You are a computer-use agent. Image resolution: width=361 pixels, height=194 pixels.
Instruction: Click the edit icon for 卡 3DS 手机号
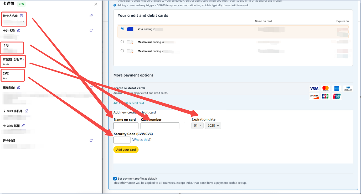[26, 111]
